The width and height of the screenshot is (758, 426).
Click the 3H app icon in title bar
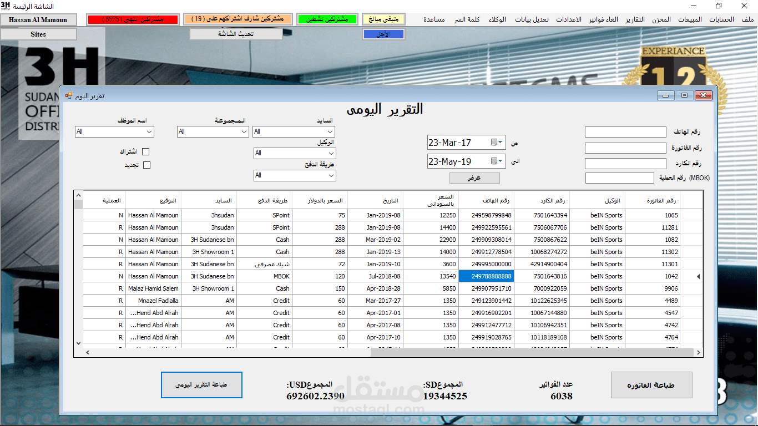[6, 6]
